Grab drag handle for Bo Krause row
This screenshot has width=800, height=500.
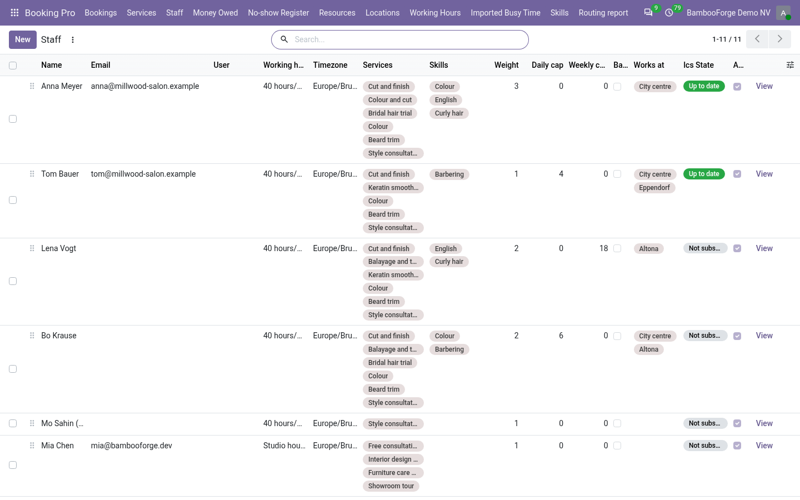[x=32, y=336]
